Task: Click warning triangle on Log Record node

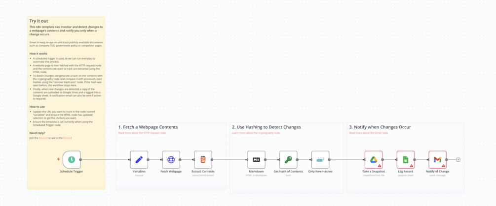Action: 411,165
